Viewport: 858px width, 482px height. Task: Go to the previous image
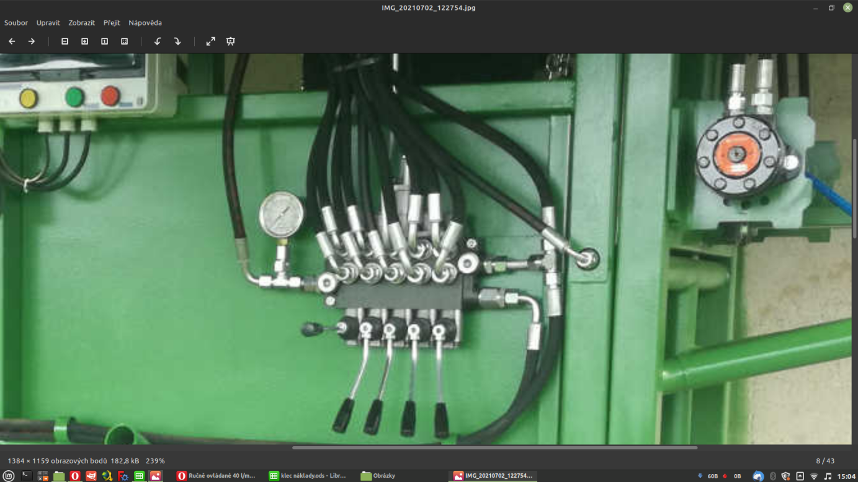(12, 42)
